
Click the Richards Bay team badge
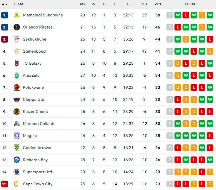point(17,160)
